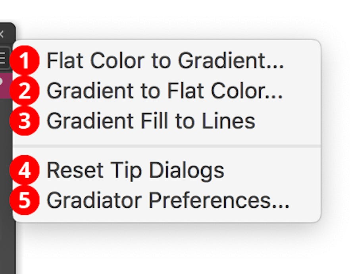Select Reset Tip Dialogs
354x274 pixels.
(135, 171)
